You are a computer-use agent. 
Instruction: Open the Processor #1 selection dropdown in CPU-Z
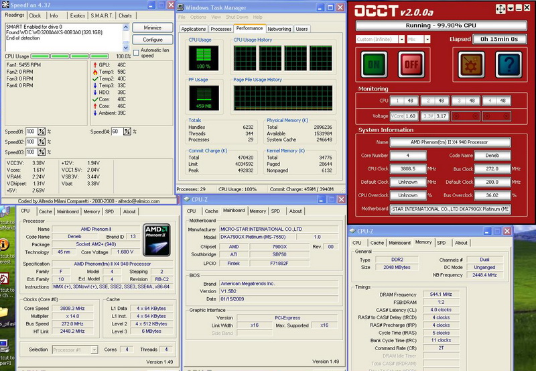[94, 350]
